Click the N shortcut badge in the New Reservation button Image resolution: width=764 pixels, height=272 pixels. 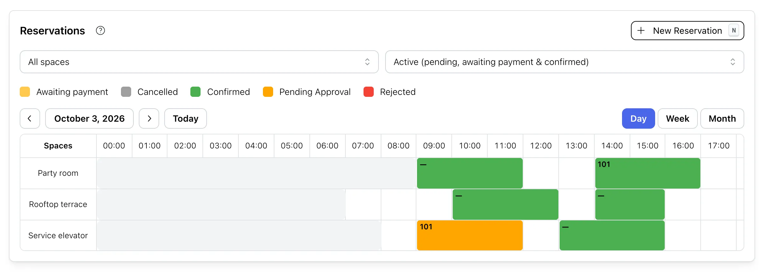(734, 31)
